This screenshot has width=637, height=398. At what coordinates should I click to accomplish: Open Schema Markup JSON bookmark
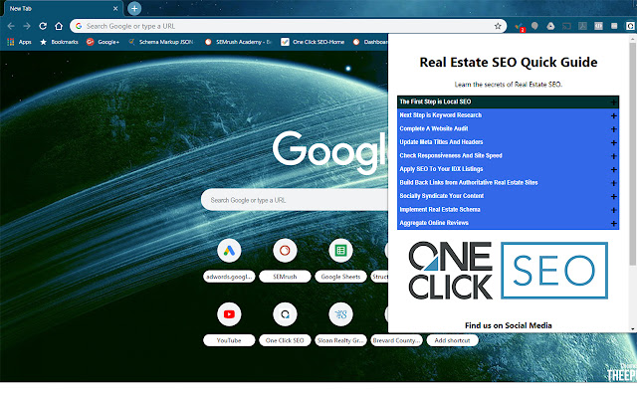tap(161, 42)
